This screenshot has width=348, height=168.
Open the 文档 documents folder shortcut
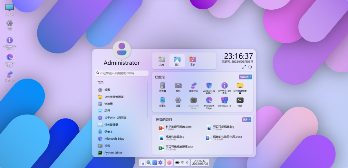[x=161, y=61]
